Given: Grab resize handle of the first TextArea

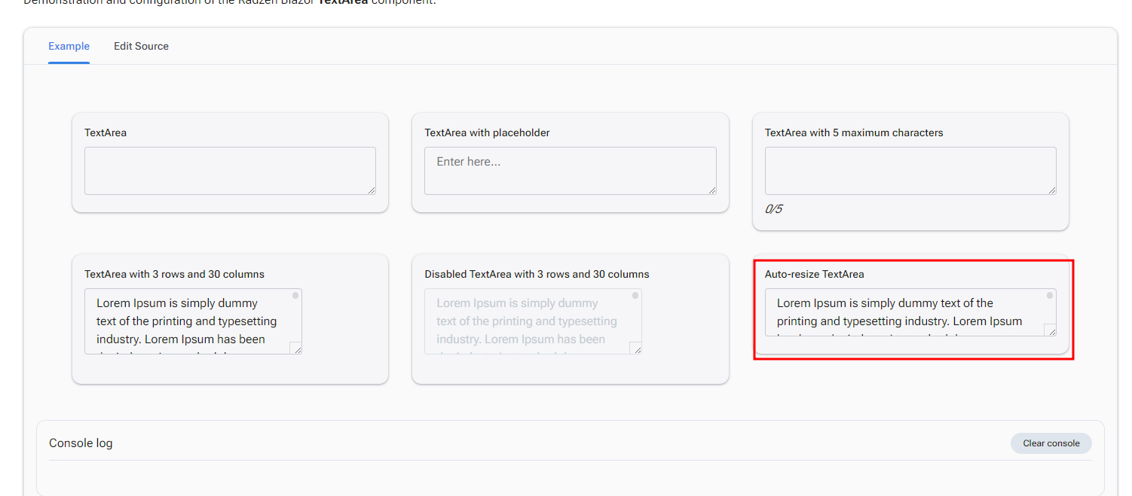Looking at the screenshot, I should [x=372, y=190].
